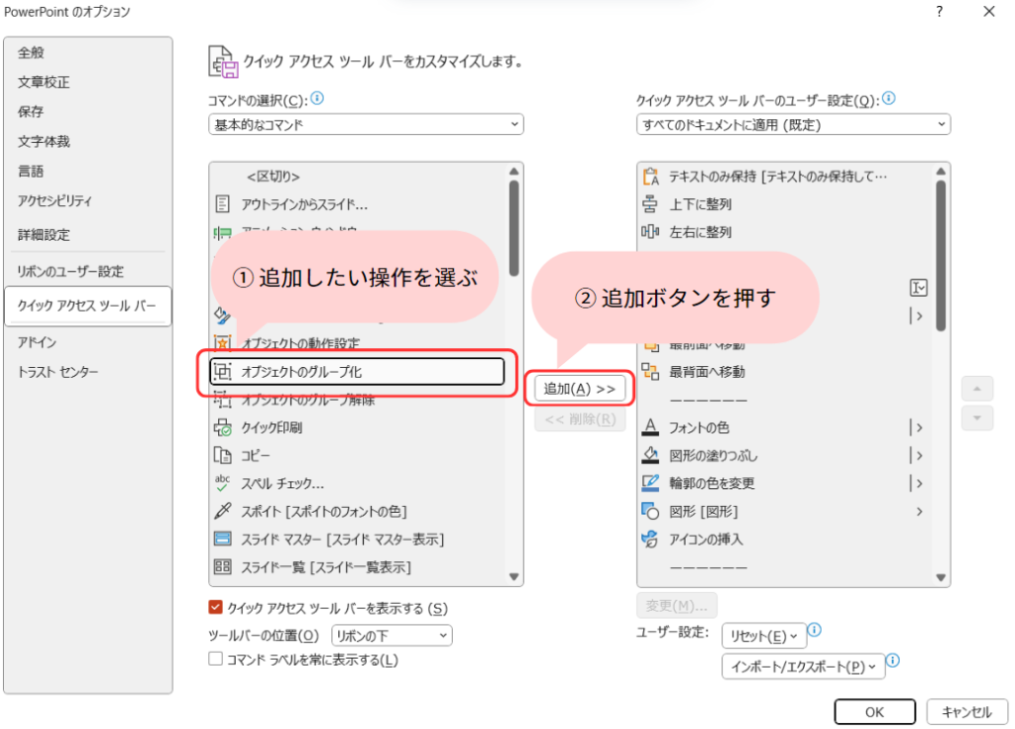Click the スポイト eyedropper icon
Image resolution: width=1015 pixels, height=729 pixels.
tap(222, 511)
